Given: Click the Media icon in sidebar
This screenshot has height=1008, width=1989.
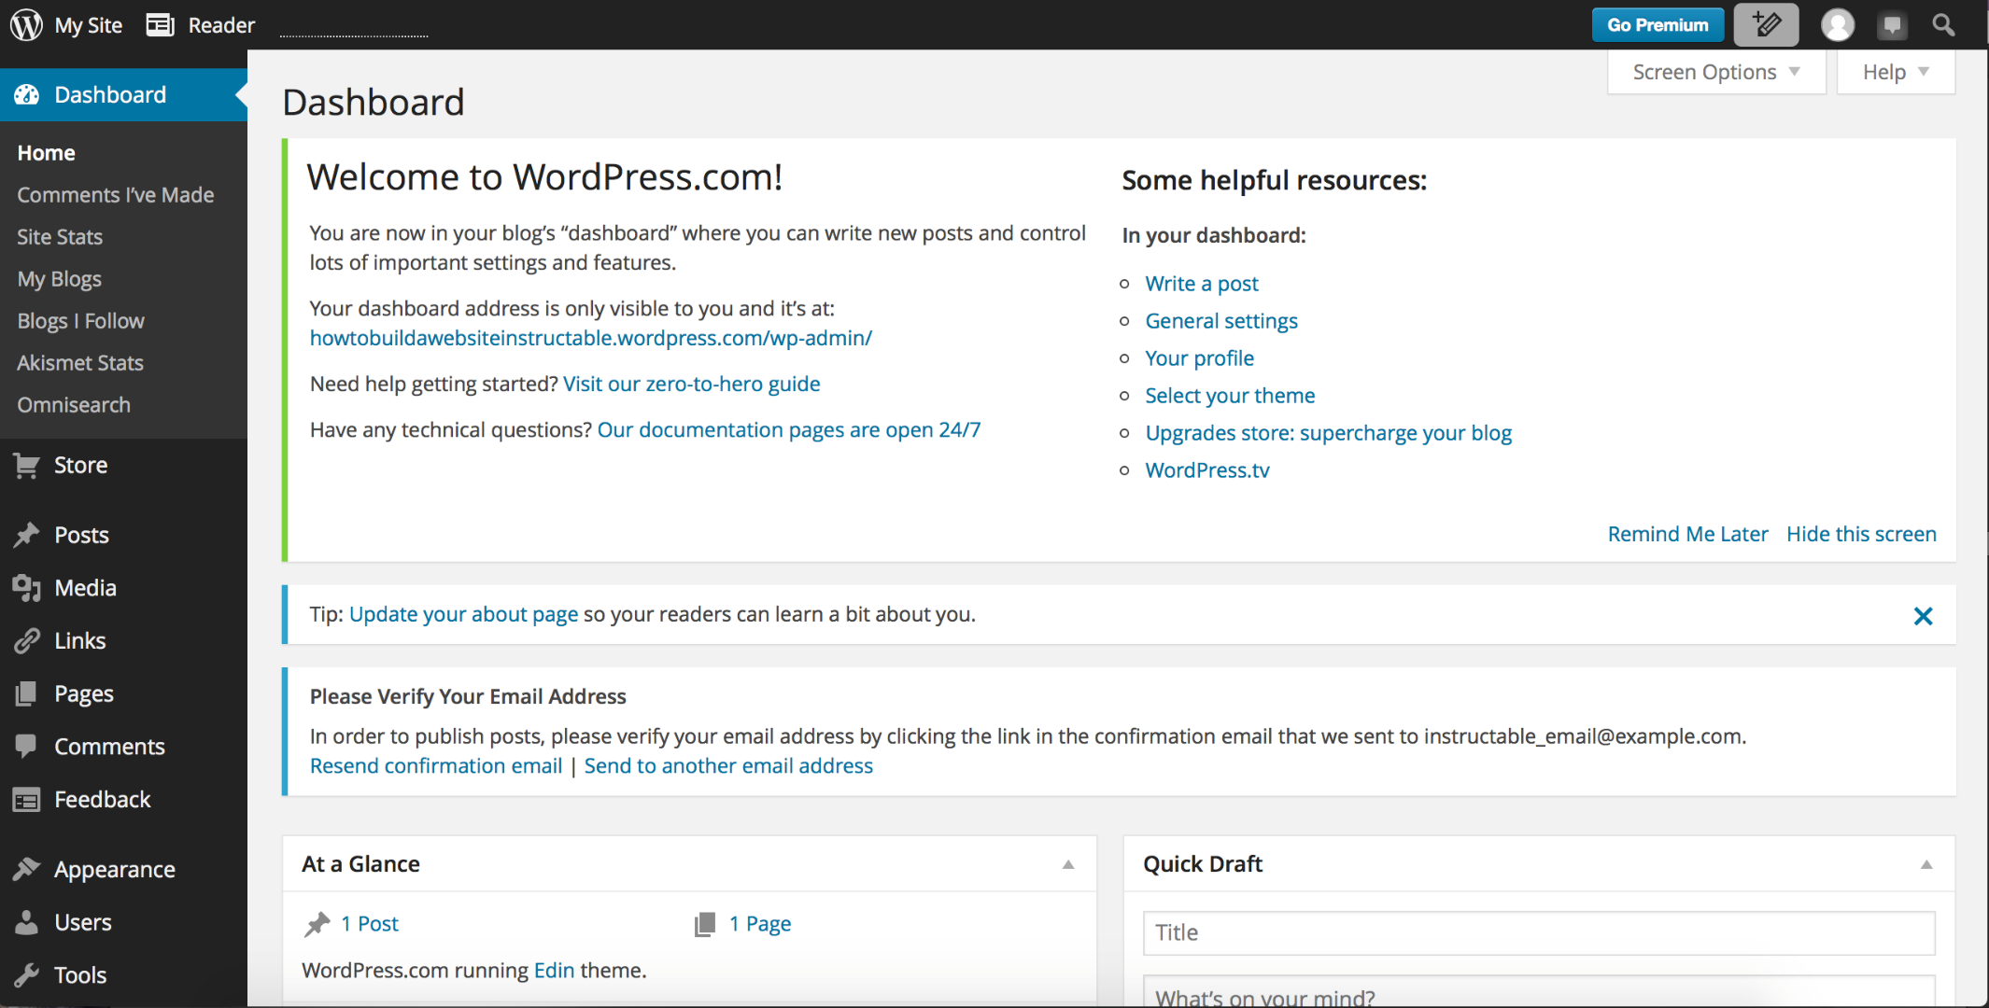Looking at the screenshot, I should (x=27, y=588).
